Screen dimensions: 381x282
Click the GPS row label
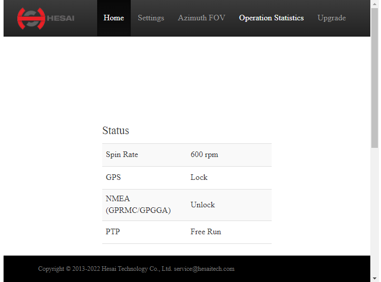click(x=113, y=177)
